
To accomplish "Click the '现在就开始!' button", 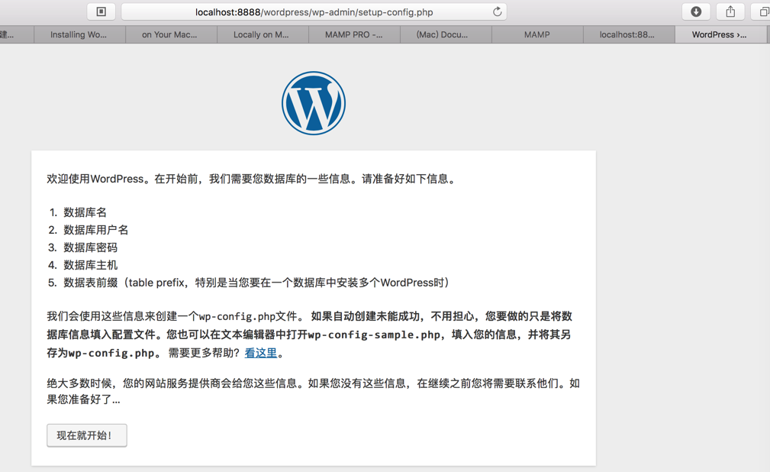I will 87,435.
